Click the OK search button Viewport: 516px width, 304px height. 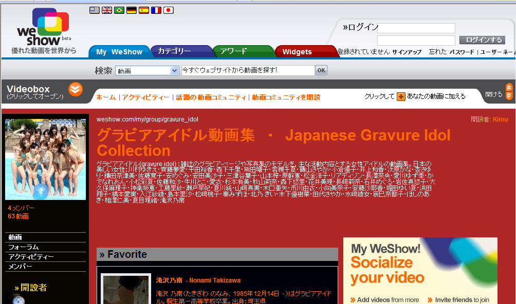(x=321, y=70)
